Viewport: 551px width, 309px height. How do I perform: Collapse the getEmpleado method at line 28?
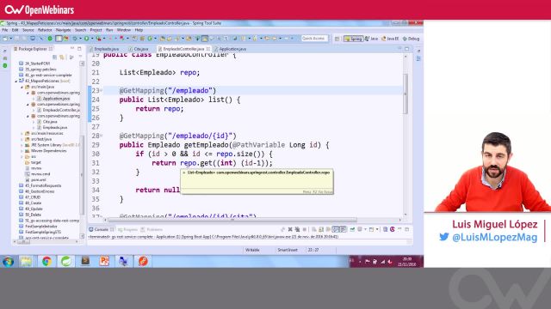click(x=102, y=136)
